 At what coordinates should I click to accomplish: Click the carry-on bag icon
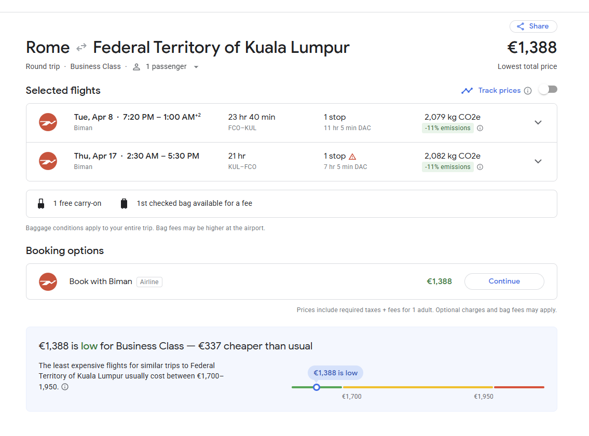tap(42, 204)
